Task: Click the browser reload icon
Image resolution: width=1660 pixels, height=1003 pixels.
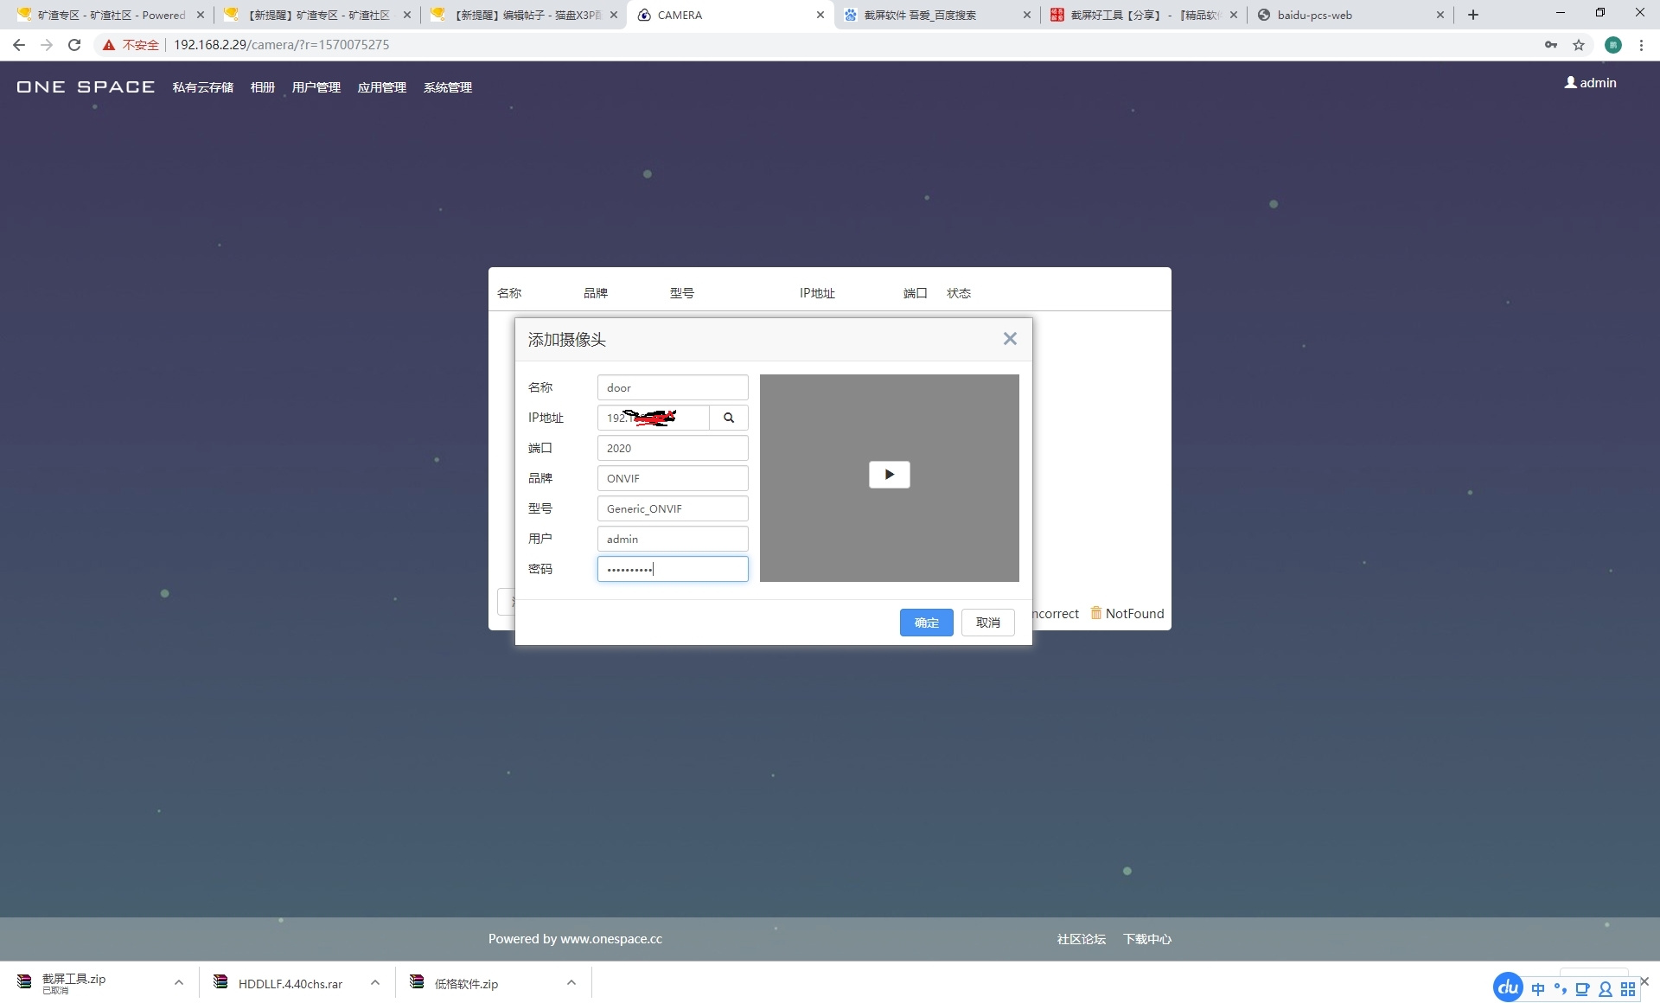Action: (74, 45)
